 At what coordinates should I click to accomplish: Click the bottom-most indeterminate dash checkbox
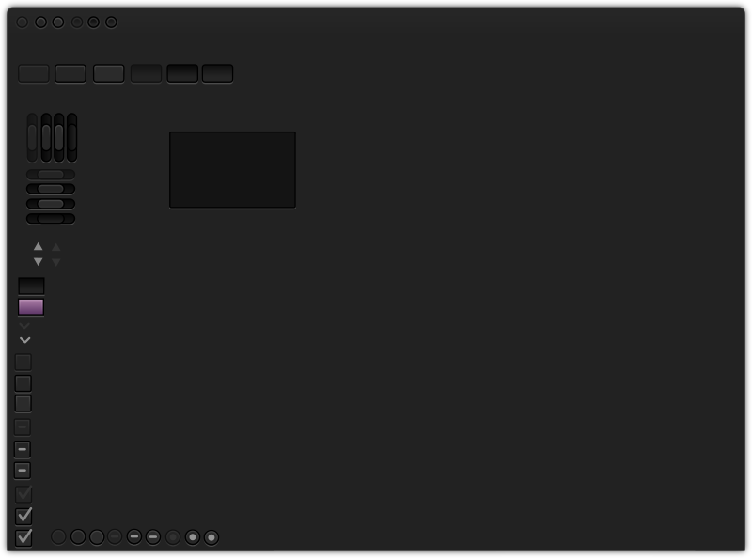23,471
